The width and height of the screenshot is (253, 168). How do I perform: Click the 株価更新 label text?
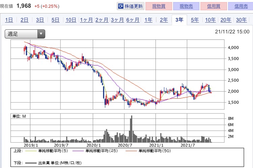[x=134, y=6]
